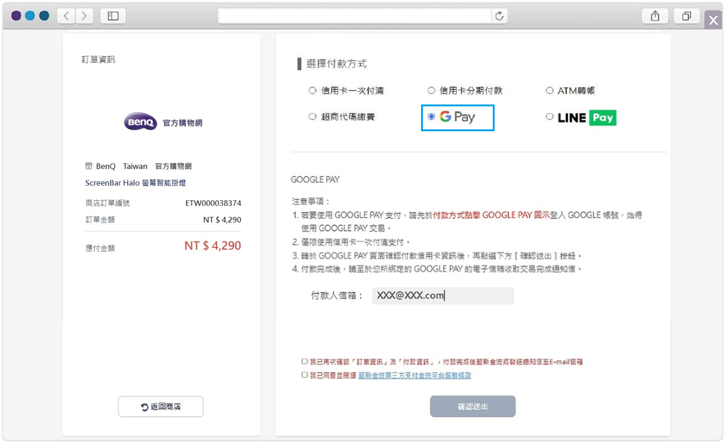Image resolution: width=725 pixels, height=442 pixels.
Task: Click the Google Pay icon
Action: [457, 117]
